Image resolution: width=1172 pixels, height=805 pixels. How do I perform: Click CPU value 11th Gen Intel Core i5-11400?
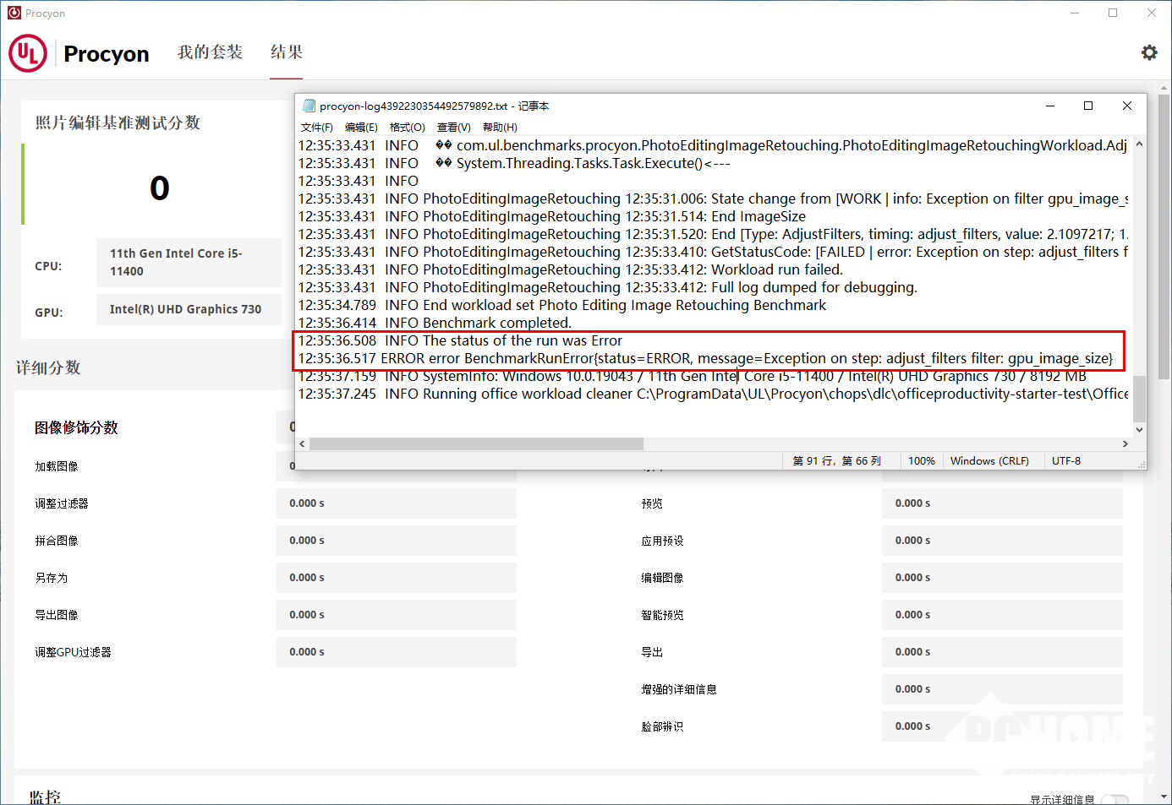pos(189,262)
